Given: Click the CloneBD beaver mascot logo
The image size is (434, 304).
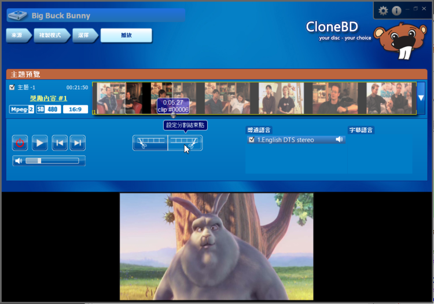Looking at the screenshot, I should (x=400, y=41).
